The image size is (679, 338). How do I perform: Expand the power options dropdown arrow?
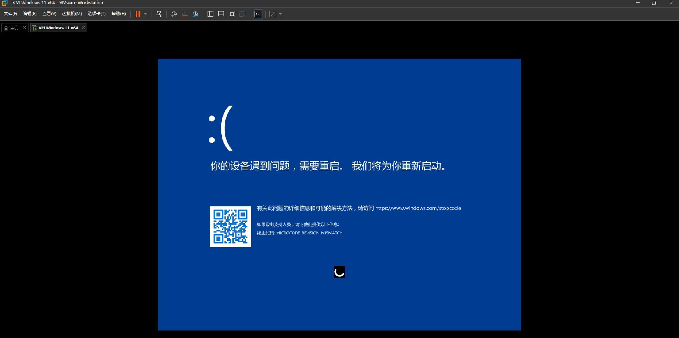145,14
